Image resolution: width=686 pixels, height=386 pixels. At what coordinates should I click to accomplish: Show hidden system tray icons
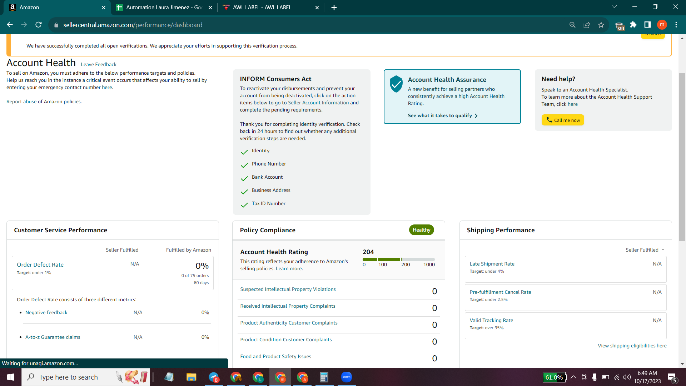click(x=573, y=377)
